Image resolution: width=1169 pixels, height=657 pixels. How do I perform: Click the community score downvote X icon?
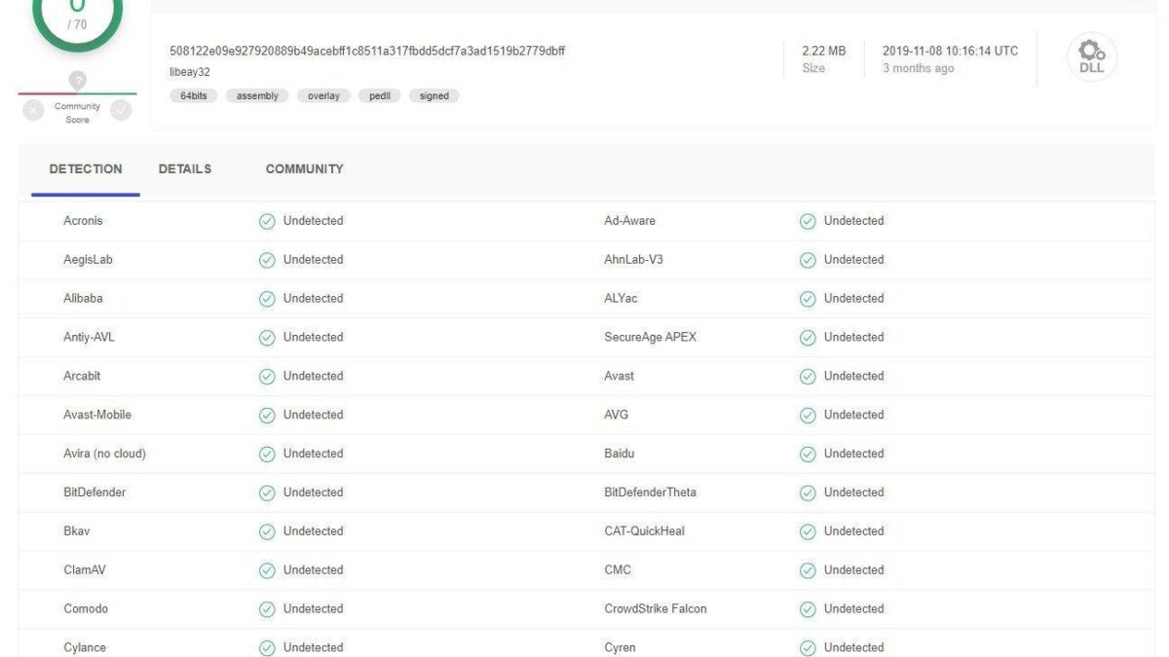tap(33, 111)
